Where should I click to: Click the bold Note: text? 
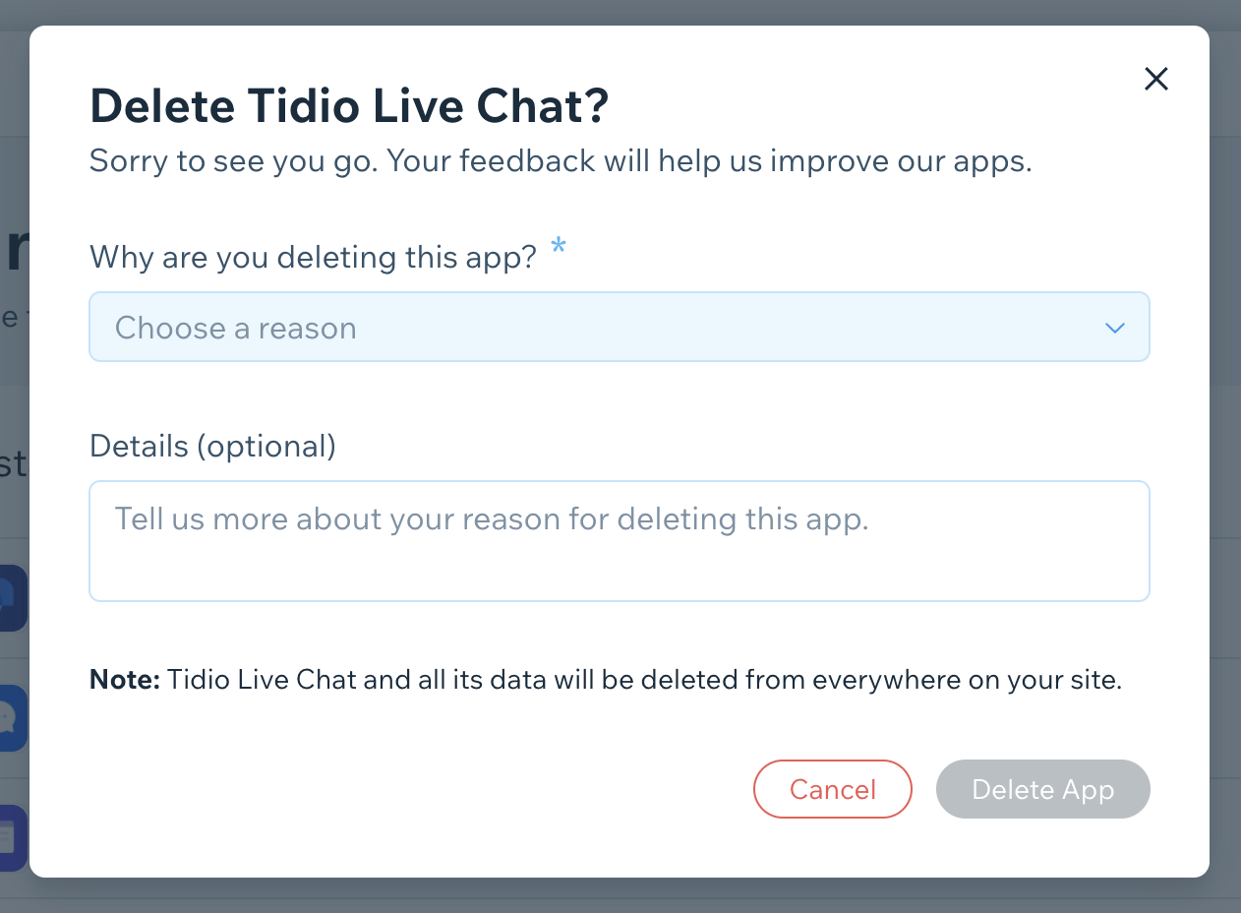click(x=125, y=679)
